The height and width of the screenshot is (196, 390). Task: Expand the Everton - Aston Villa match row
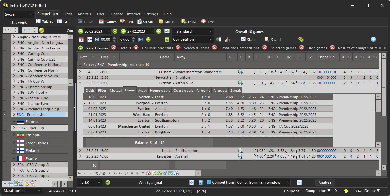(x=80, y=83)
